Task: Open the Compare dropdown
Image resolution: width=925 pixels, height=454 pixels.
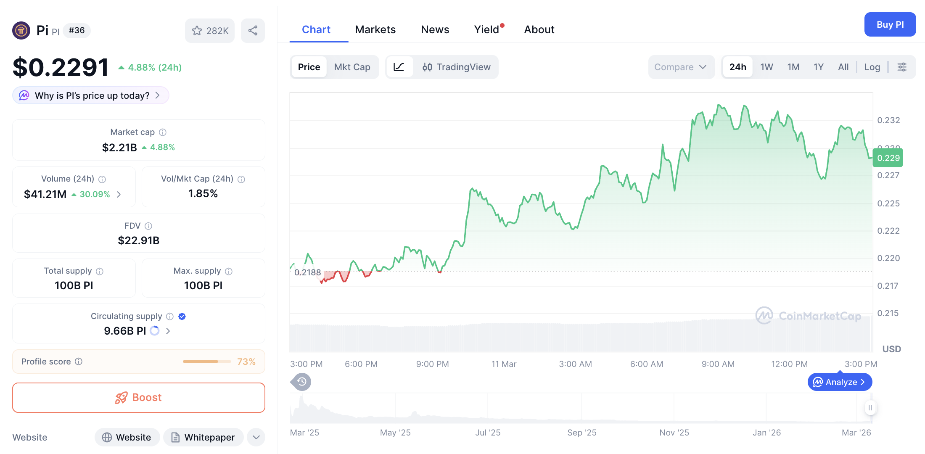Action: coord(680,67)
